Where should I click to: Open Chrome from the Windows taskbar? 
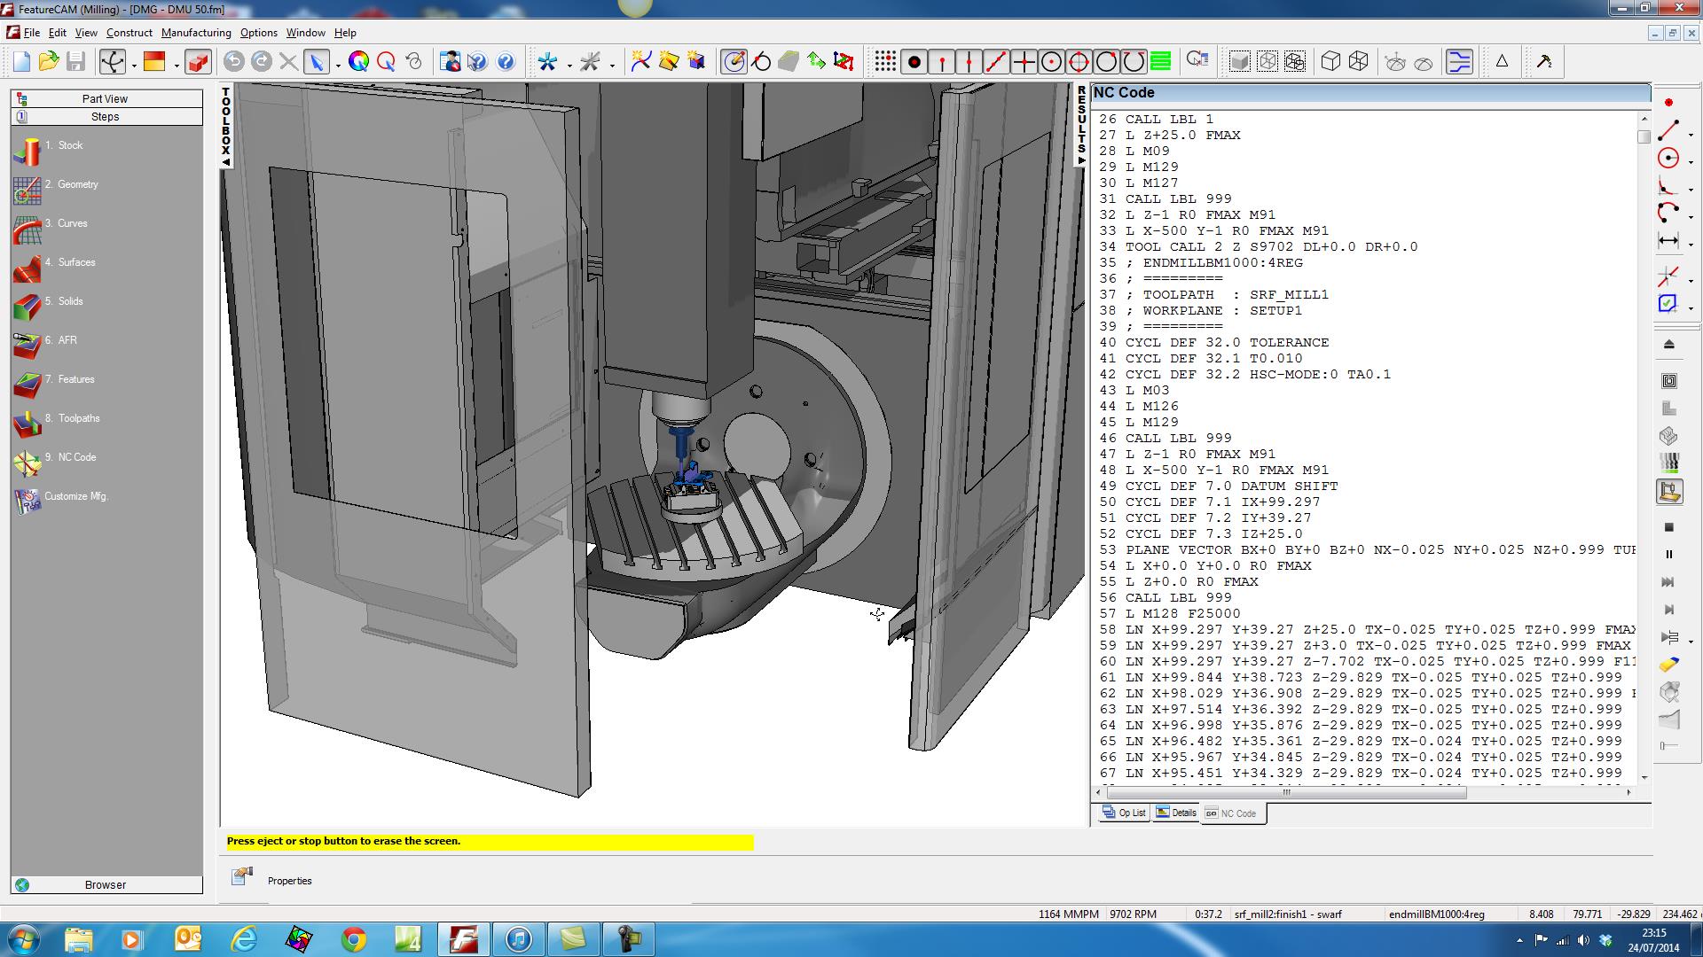353,939
